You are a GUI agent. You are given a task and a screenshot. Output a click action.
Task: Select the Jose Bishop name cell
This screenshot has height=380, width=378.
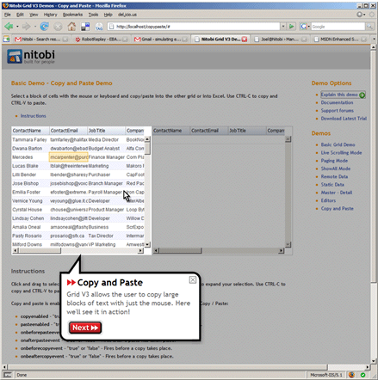pos(30,183)
